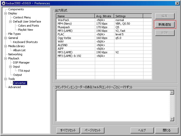Click the ページリセット button
This screenshot has height=136, width=181.
click(93, 130)
